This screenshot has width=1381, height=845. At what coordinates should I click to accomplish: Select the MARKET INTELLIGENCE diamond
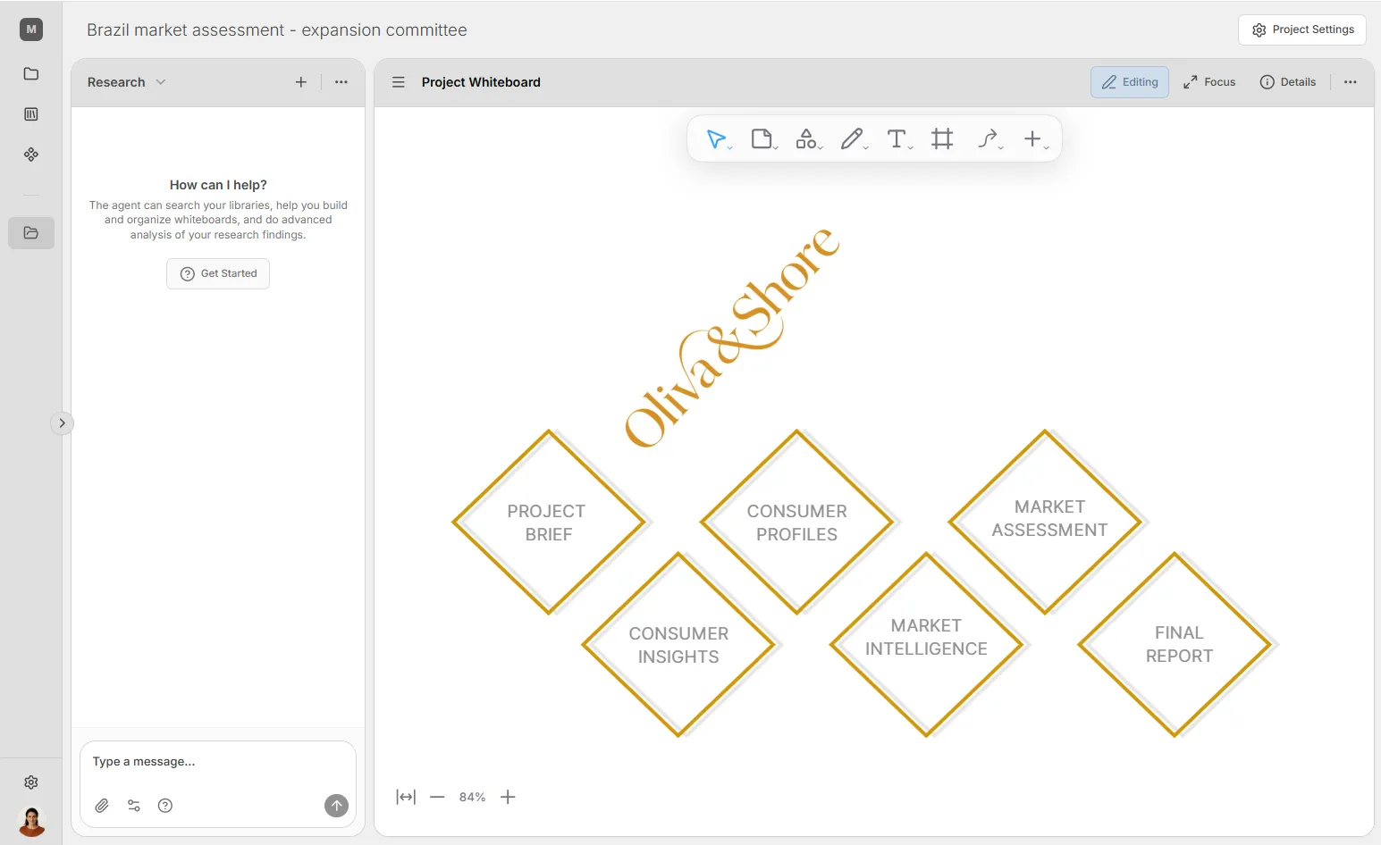pos(927,645)
